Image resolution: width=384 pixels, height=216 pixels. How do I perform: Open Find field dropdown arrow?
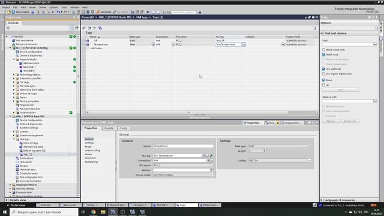374,44
